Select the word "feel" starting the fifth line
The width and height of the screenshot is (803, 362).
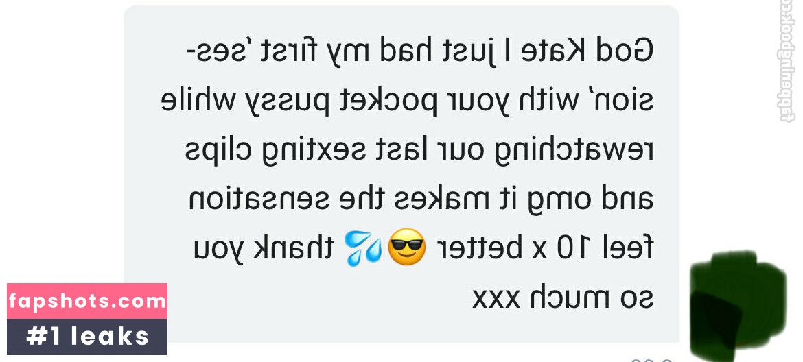pos(629,248)
